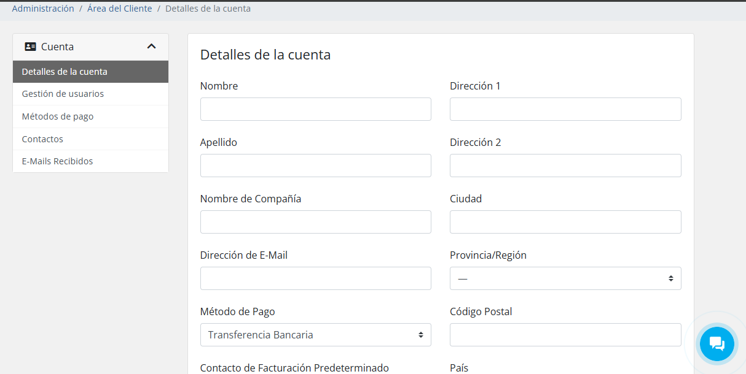Open Métodos de pago in sidebar
Viewport: 746px width, 374px height.
click(x=58, y=116)
